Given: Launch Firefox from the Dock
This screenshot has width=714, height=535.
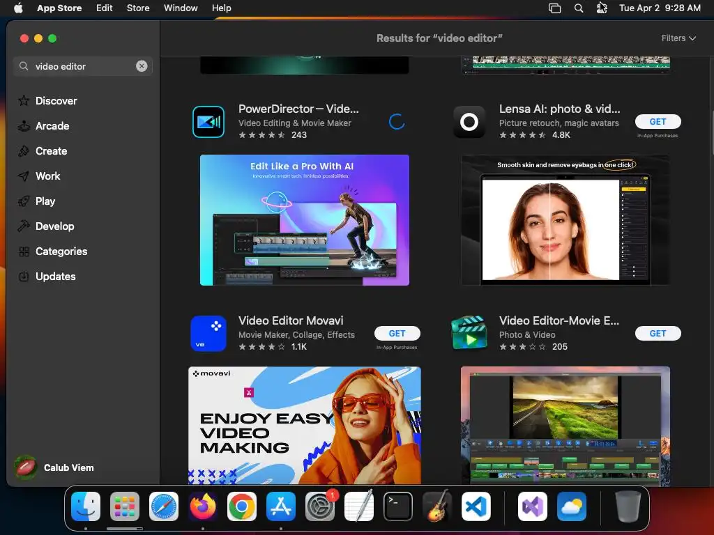Looking at the screenshot, I should (x=203, y=506).
